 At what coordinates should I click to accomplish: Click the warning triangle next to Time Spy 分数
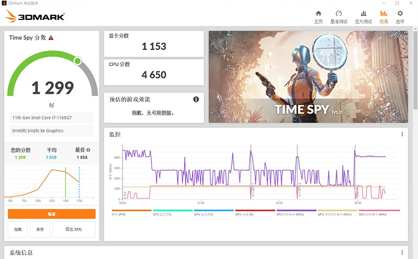point(51,38)
